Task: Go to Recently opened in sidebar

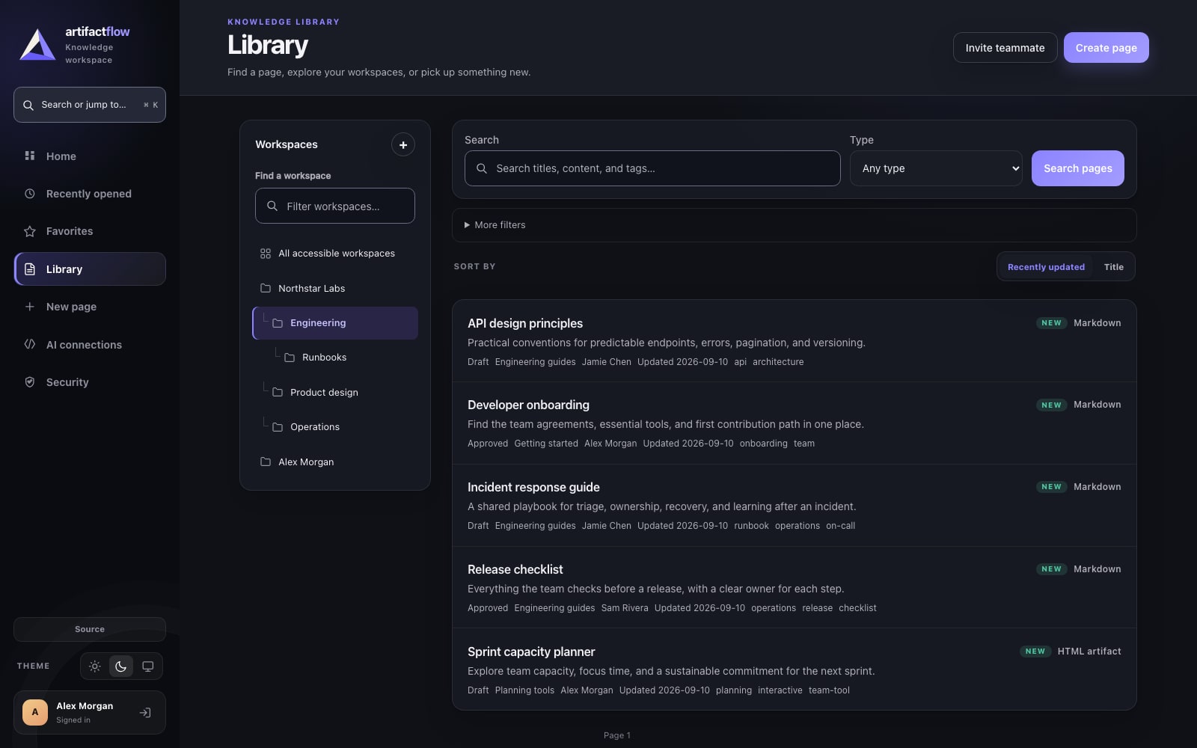Action: [90, 194]
